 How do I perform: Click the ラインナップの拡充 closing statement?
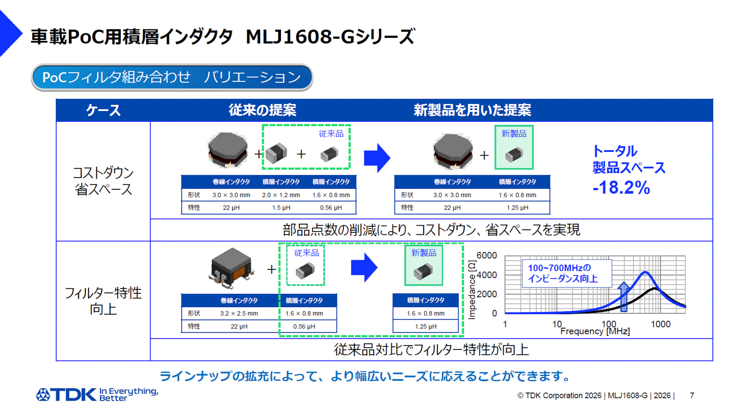coord(366,376)
